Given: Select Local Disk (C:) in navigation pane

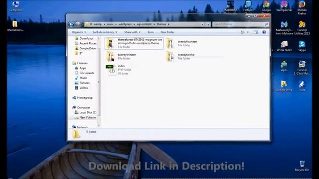Looking at the screenshot, I should tap(85, 112).
